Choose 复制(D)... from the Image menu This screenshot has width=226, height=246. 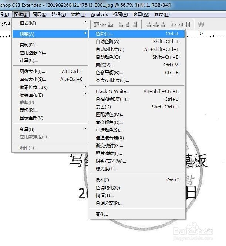[50, 45]
